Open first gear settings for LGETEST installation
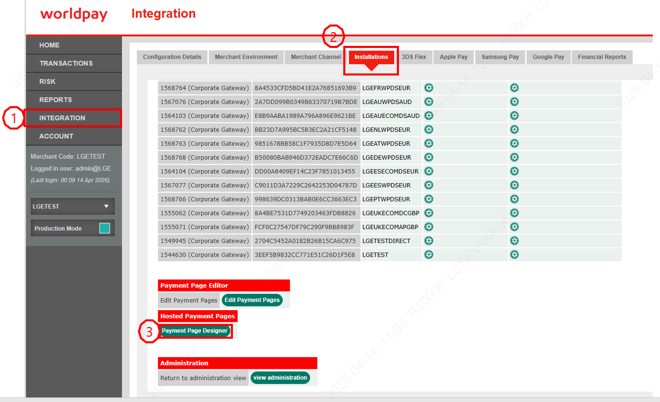 [429, 255]
